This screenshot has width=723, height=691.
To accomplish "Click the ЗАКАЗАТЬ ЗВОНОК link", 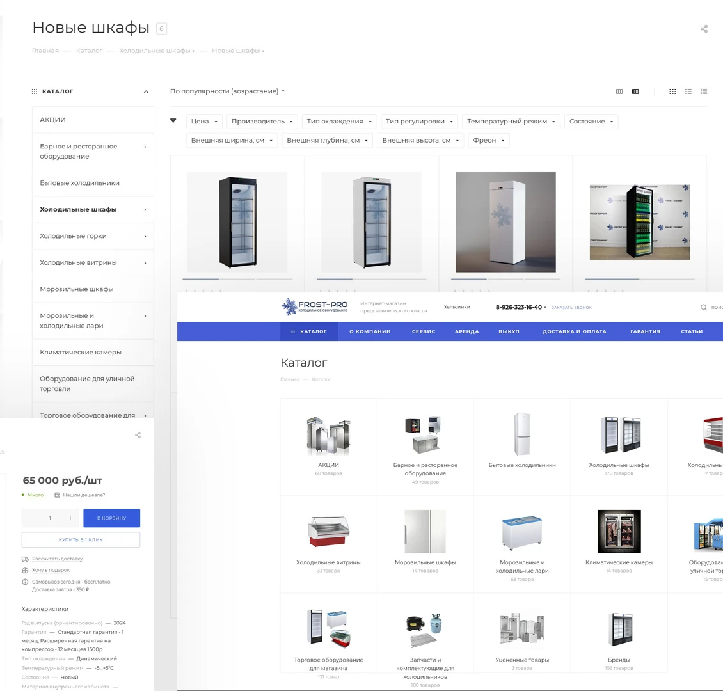I will pyautogui.click(x=571, y=308).
